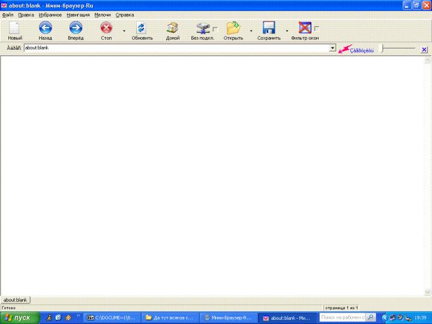
Task: Open the Навигация menu
Action: coord(78,14)
